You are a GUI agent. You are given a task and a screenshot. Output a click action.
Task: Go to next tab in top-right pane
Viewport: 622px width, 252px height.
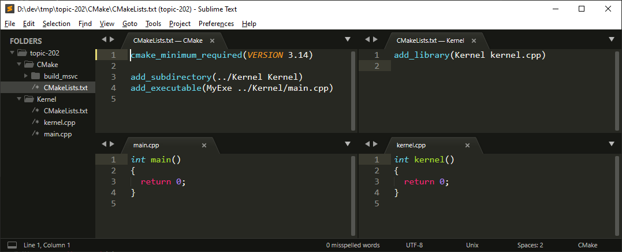tap(376, 40)
